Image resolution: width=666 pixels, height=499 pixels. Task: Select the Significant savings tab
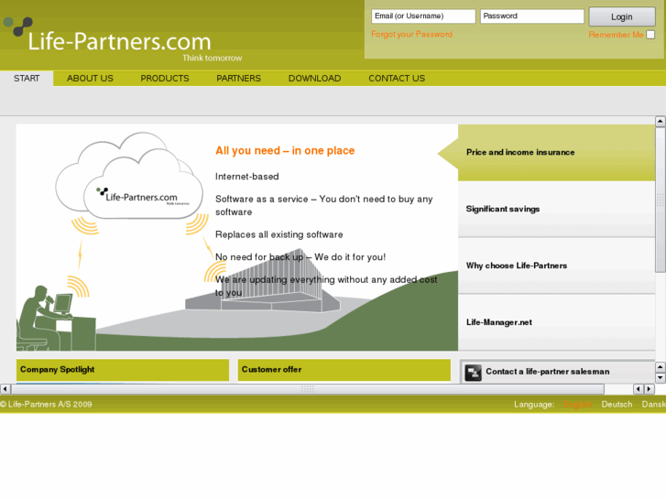(x=556, y=209)
